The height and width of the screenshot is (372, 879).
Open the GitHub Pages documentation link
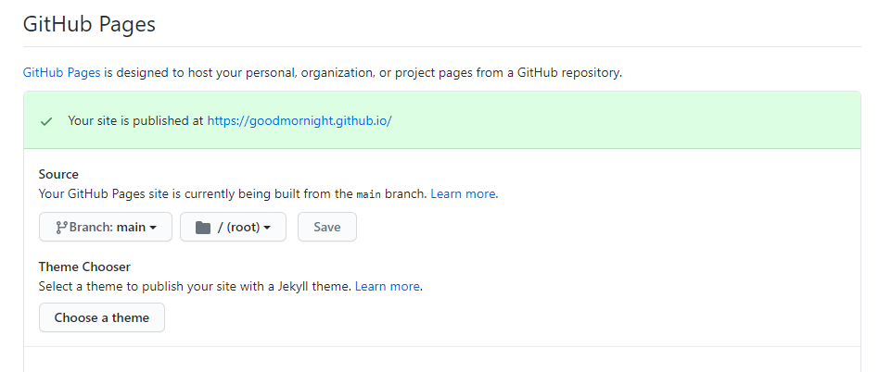pyautogui.click(x=62, y=72)
